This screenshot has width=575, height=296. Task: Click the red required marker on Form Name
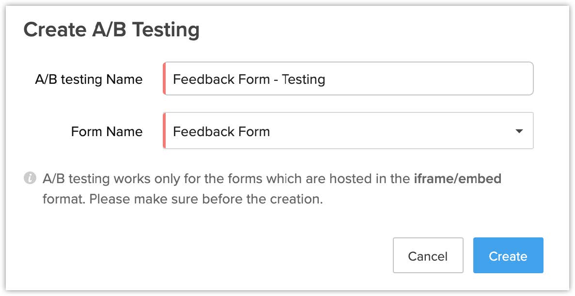(164, 131)
